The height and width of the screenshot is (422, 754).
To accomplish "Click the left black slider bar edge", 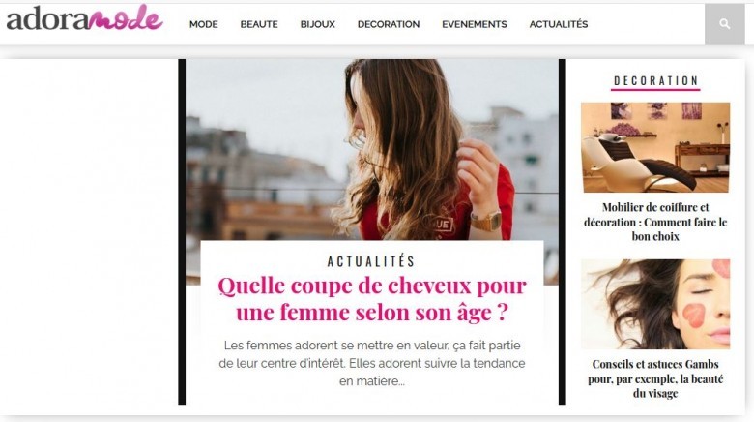I will [x=182, y=231].
